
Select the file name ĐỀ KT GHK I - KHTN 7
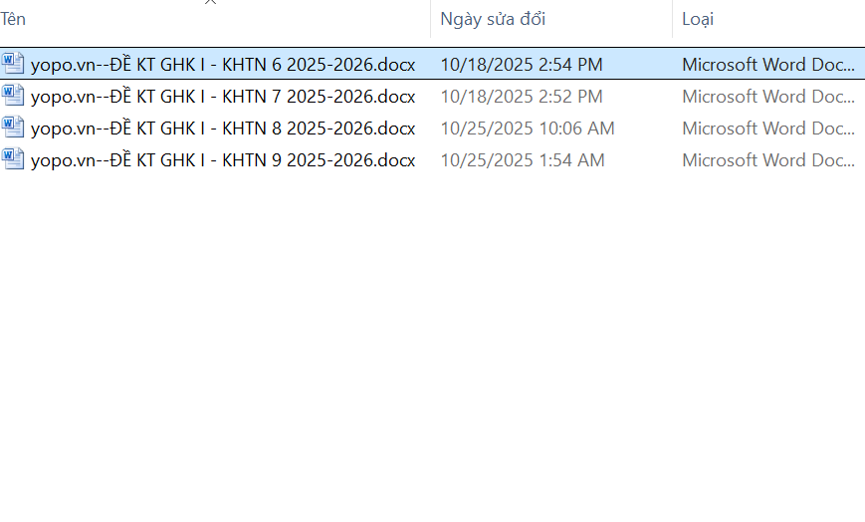223,97
